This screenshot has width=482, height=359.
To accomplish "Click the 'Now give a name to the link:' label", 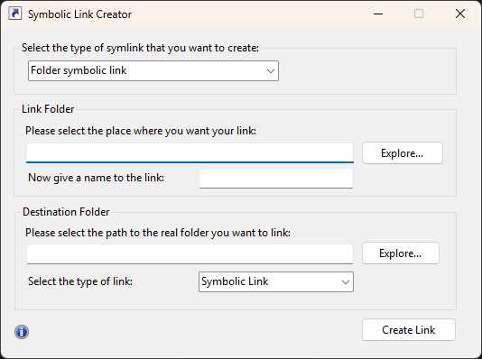I will (97, 178).
